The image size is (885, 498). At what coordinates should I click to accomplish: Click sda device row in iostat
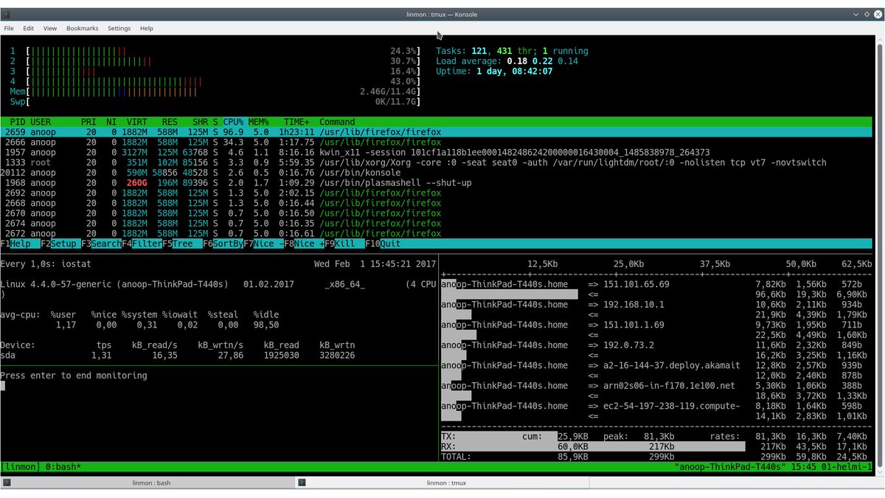178,356
